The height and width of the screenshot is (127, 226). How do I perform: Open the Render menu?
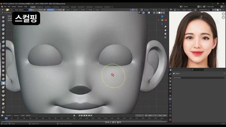click(x=14, y=7)
